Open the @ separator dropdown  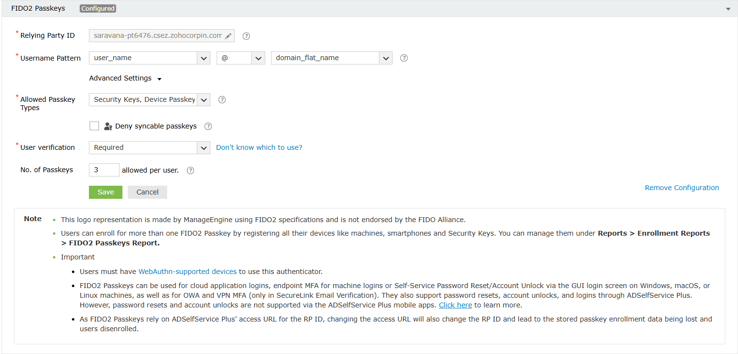240,58
